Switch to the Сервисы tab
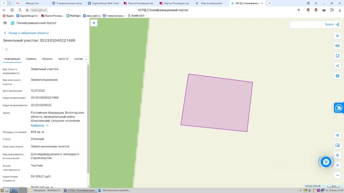 pyautogui.click(x=31, y=59)
